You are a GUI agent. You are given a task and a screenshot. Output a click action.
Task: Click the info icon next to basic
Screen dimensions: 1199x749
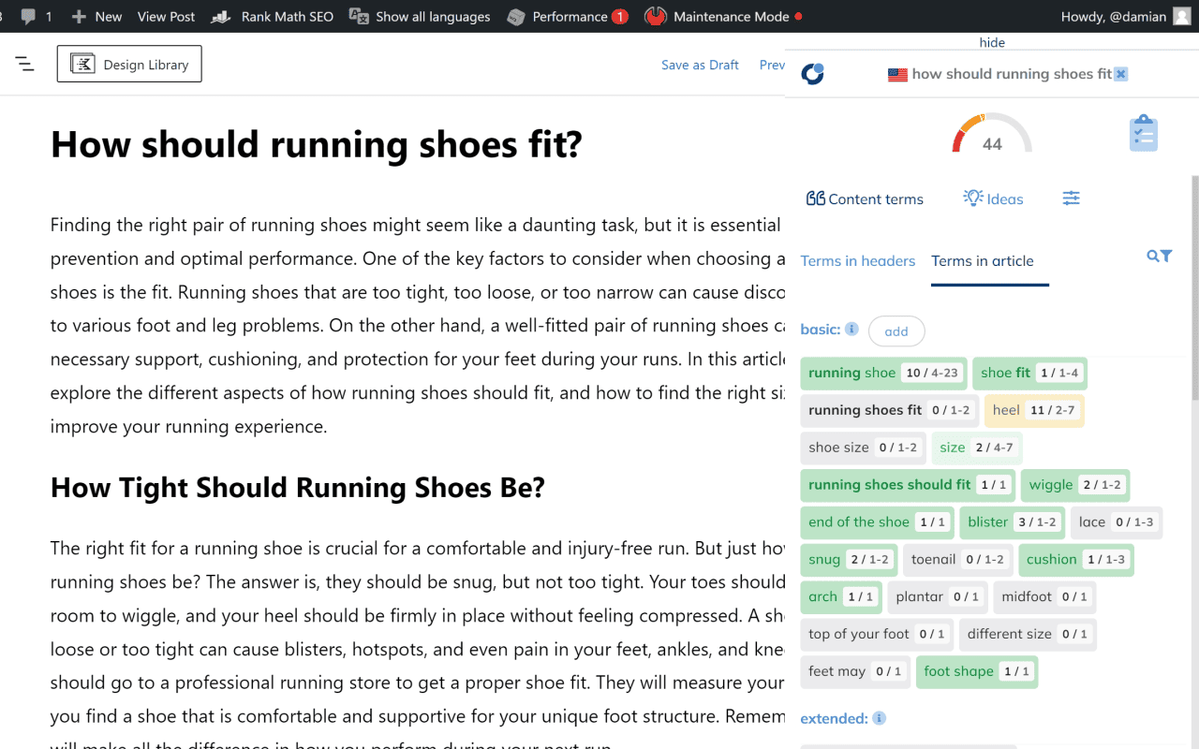(851, 329)
